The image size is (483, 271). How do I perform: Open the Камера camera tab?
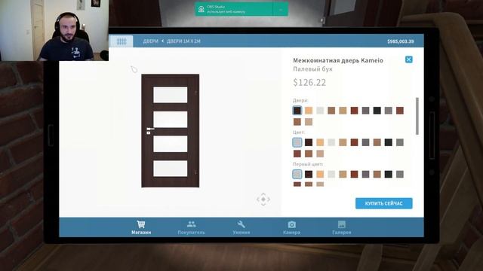point(291,227)
